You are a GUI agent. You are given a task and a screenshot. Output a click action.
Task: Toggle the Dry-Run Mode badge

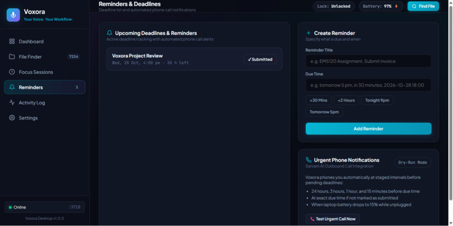[x=413, y=162]
